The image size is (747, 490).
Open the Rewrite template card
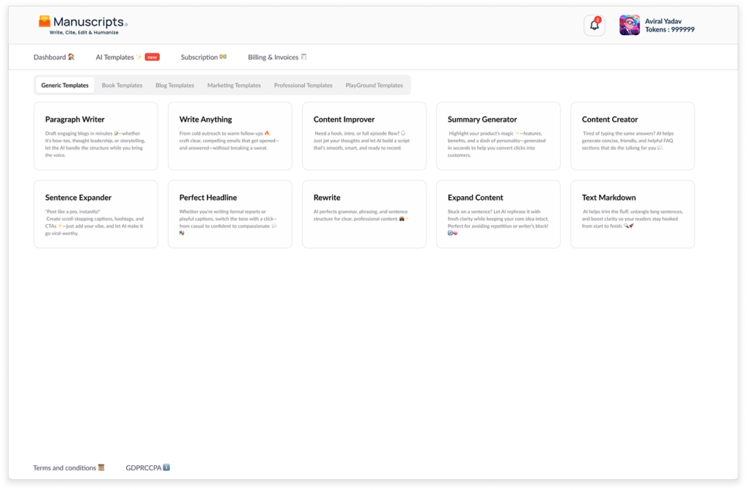(x=364, y=214)
